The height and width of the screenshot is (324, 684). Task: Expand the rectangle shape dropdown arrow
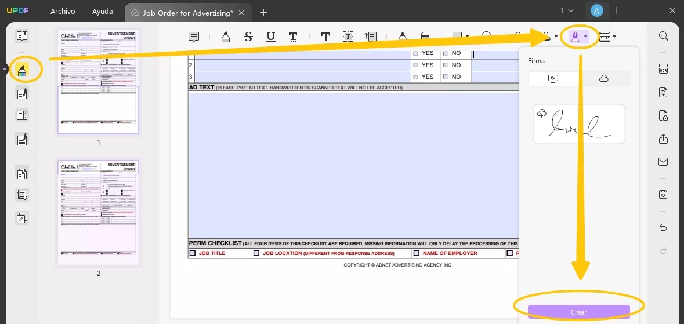(x=467, y=37)
